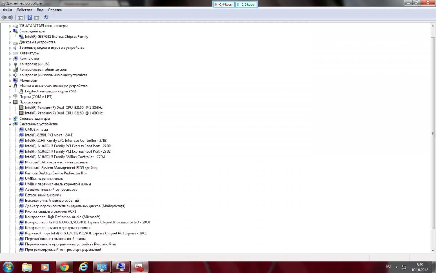This screenshot has width=436, height=273.
Task: Click the 0,2 kbps upload speed indicator
Action: 246,4
